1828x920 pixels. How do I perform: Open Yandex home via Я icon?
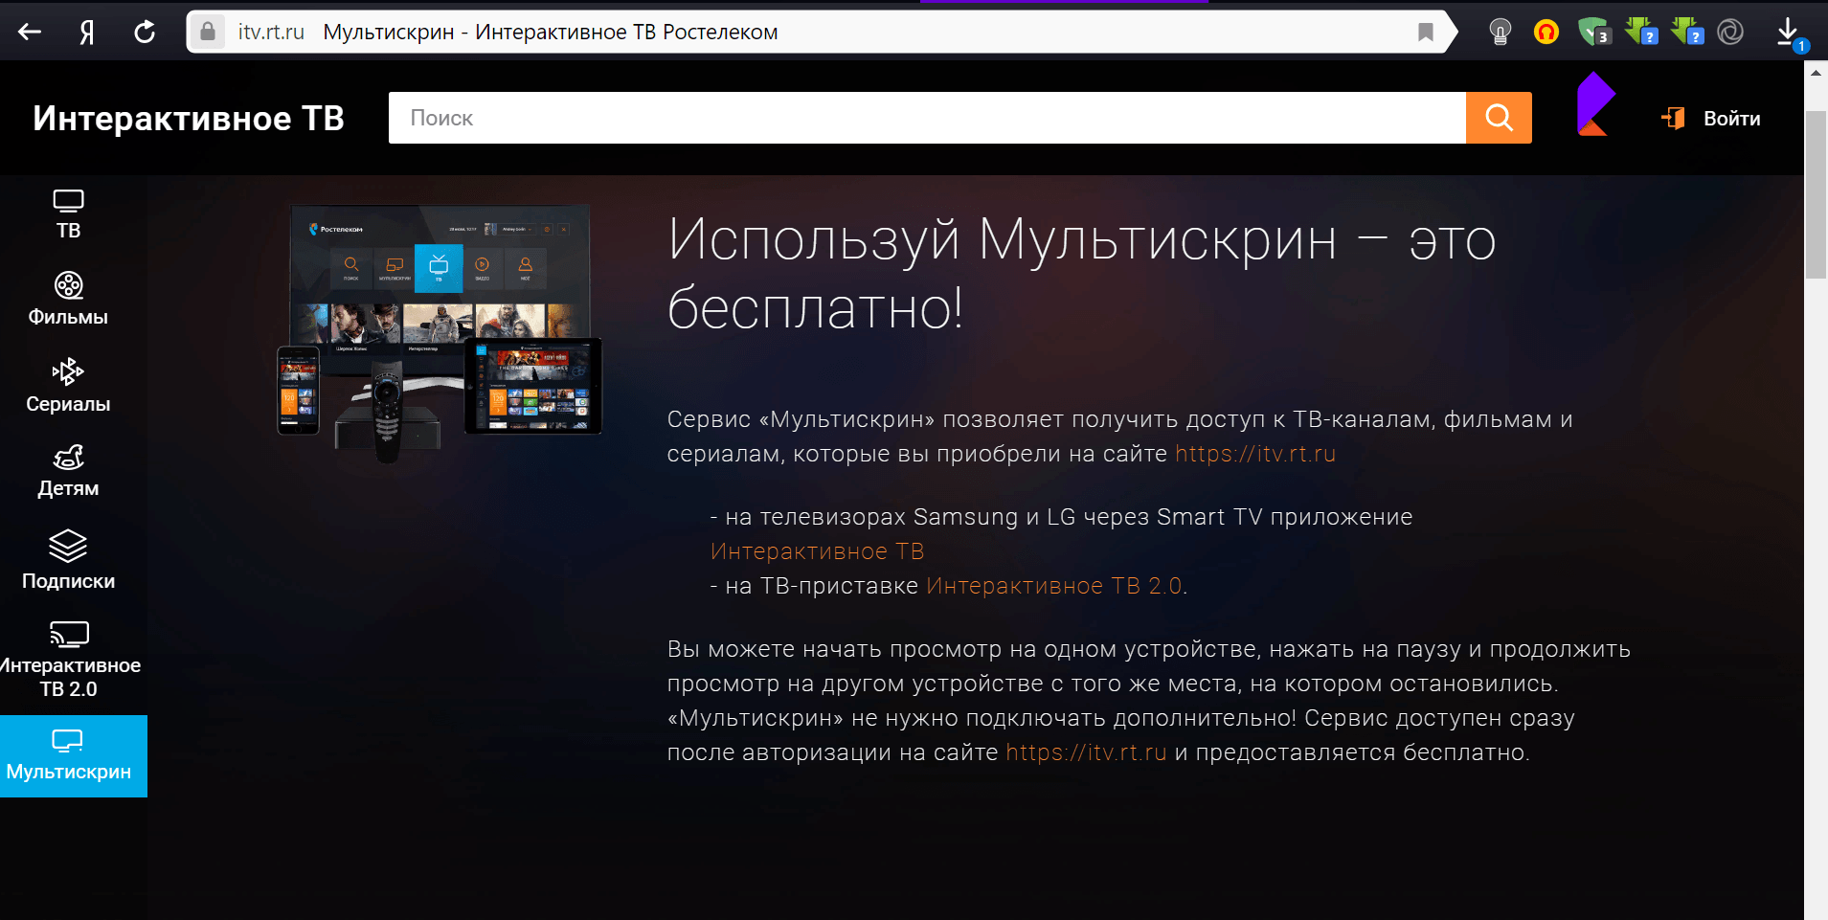click(x=87, y=33)
